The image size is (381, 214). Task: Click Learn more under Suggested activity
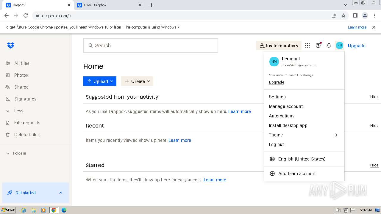tap(240, 111)
